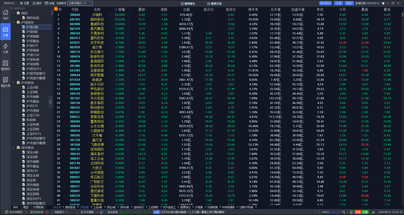Screen dimensions: 404x215
Task: Click the 关于2024年记账式贴现国债 announcement text
Action: 193,212
